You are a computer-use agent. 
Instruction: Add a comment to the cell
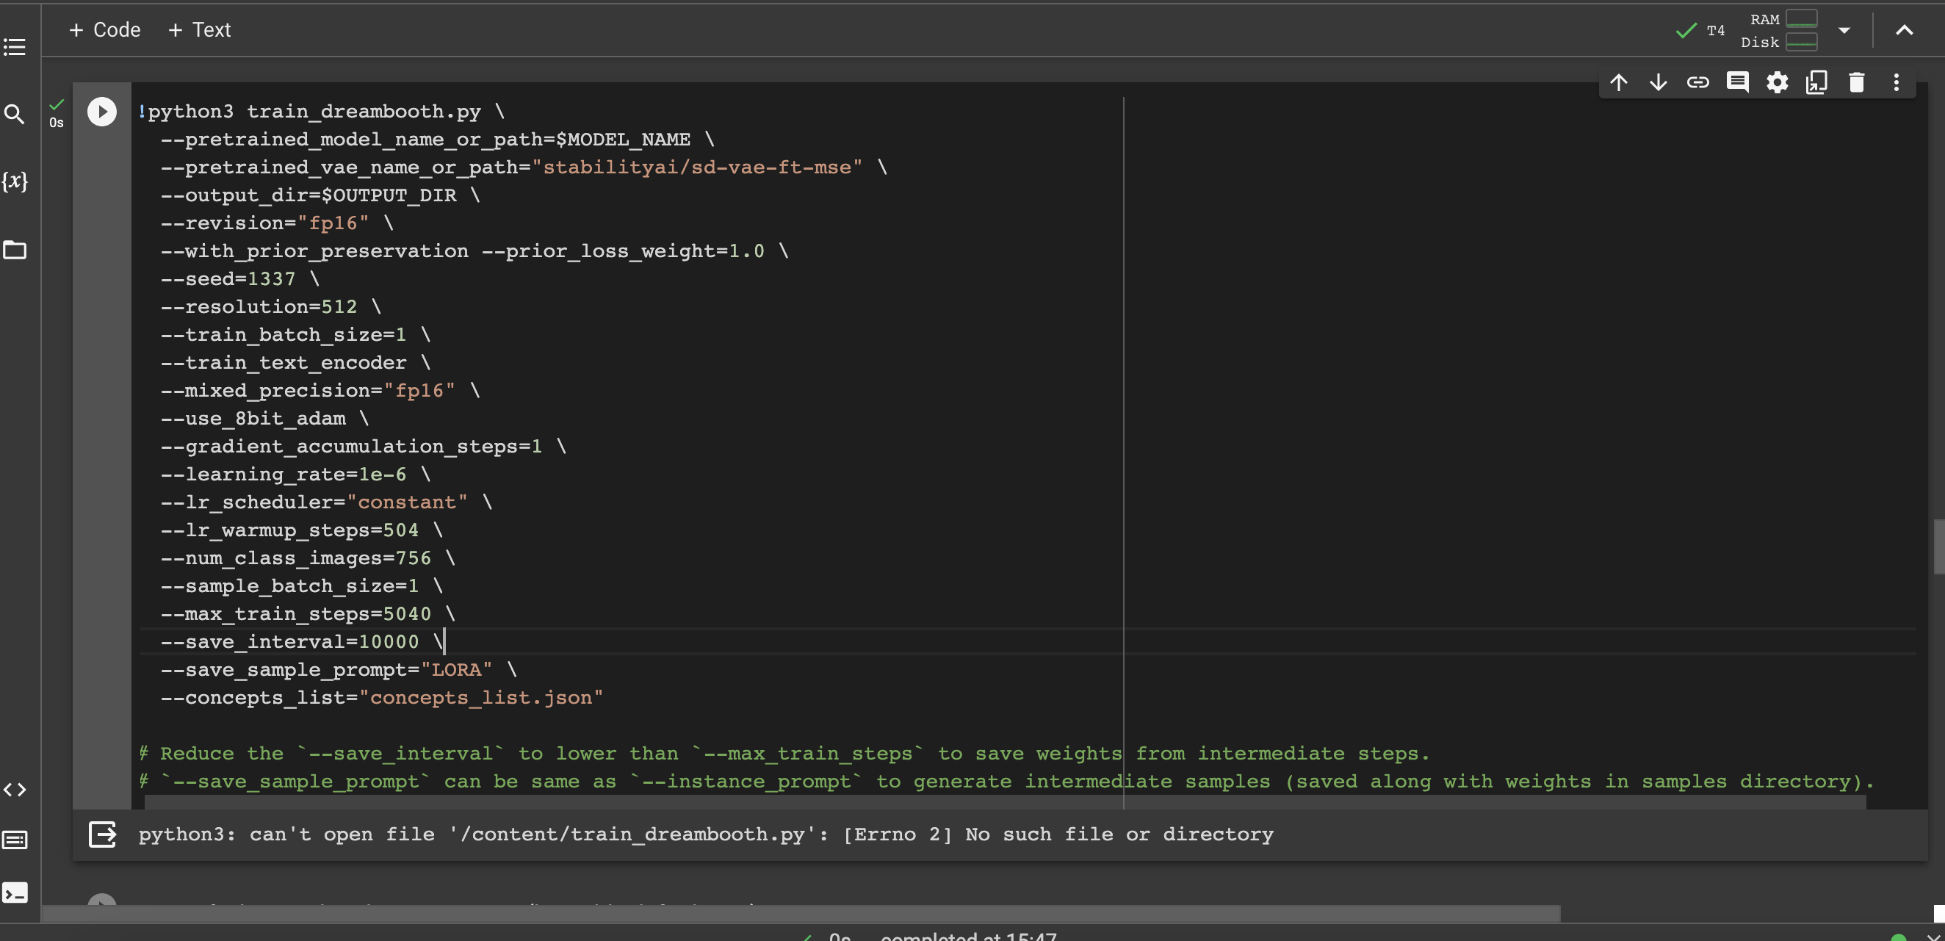click(x=1738, y=82)
